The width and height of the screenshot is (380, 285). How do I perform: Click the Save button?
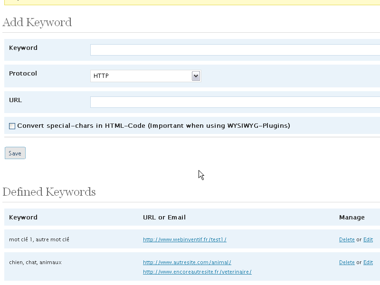click(x=15, y=153)
